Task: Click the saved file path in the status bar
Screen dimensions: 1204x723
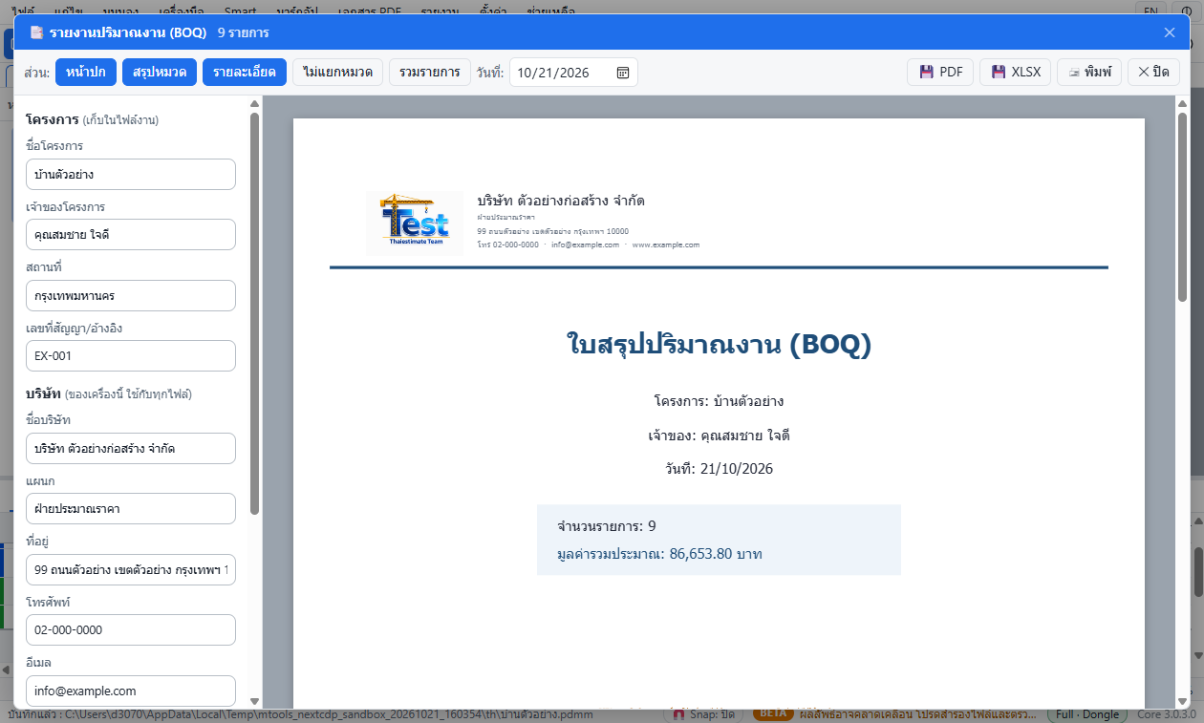Action: point(300,714)
